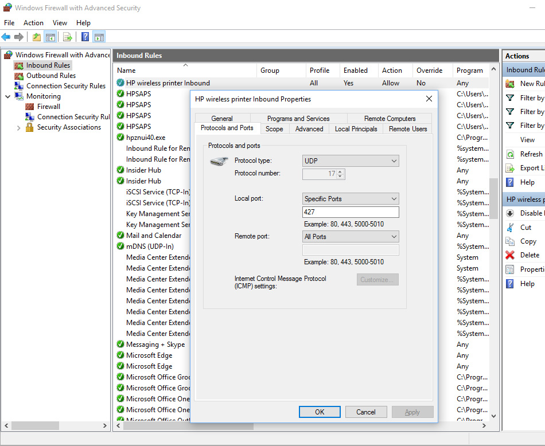Open the toolbar Help question-mark icon

(x=85, y=37)
